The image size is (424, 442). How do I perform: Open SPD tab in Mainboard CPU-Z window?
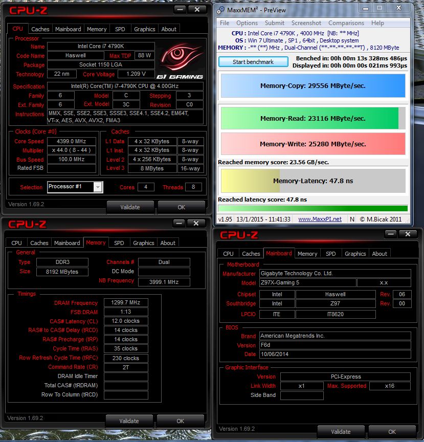tap(331, 253)
